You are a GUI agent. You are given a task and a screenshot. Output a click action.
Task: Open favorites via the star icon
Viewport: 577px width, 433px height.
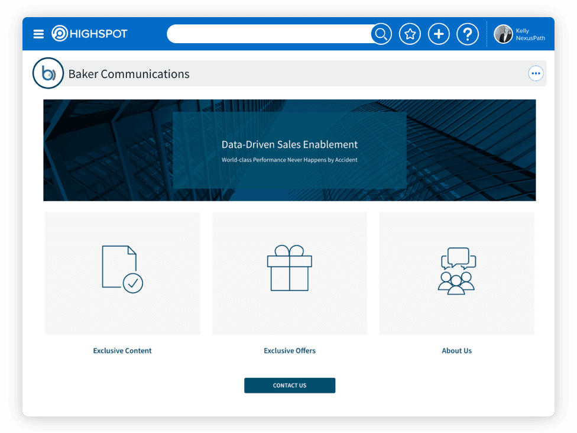(410, 34)
